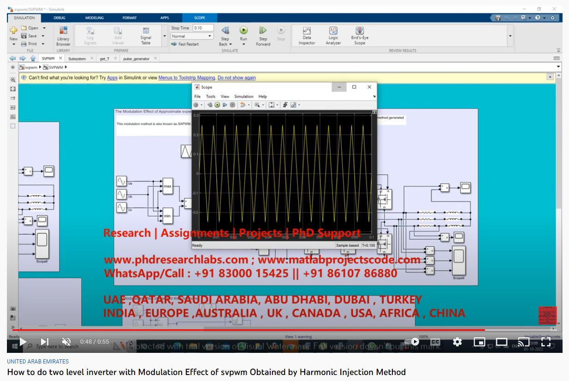Click the Run simulation button

pyautogui.click(x=243, y=33)
